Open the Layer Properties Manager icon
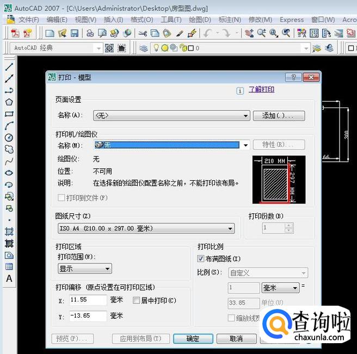 pyautogui.click(x=144, y=48)
